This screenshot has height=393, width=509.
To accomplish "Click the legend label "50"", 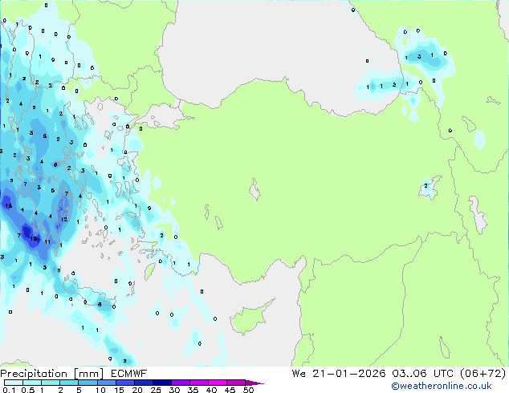I will (248, 390).
